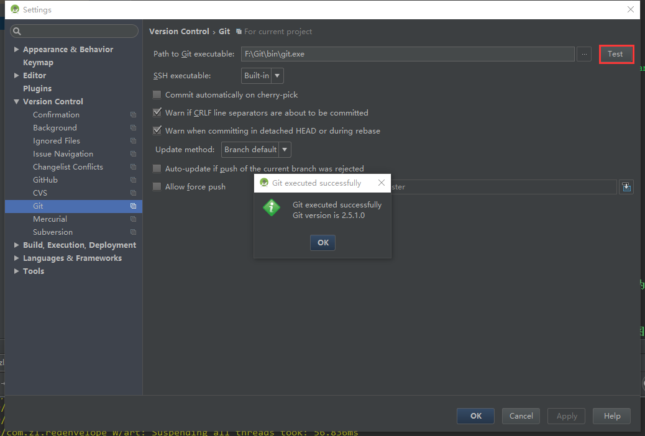Screen dimensions: 645x436
Task: Expand the Editor section
Action: point(16,75)
